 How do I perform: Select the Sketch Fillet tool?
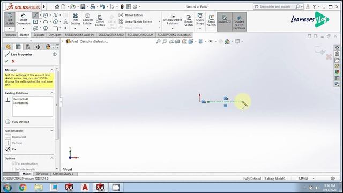point(56,28)
